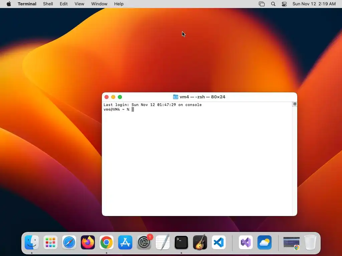Open System Settings from the Dock

pyautogui.click(x=144, y=242)
